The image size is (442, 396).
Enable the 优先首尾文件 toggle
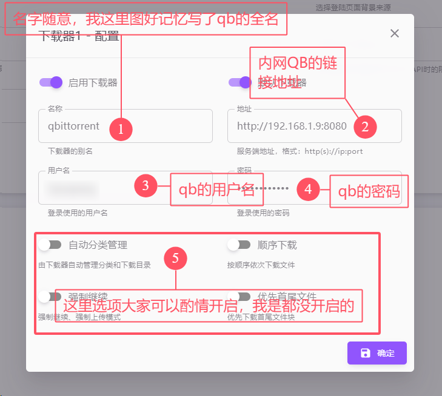tap(239, 297)
